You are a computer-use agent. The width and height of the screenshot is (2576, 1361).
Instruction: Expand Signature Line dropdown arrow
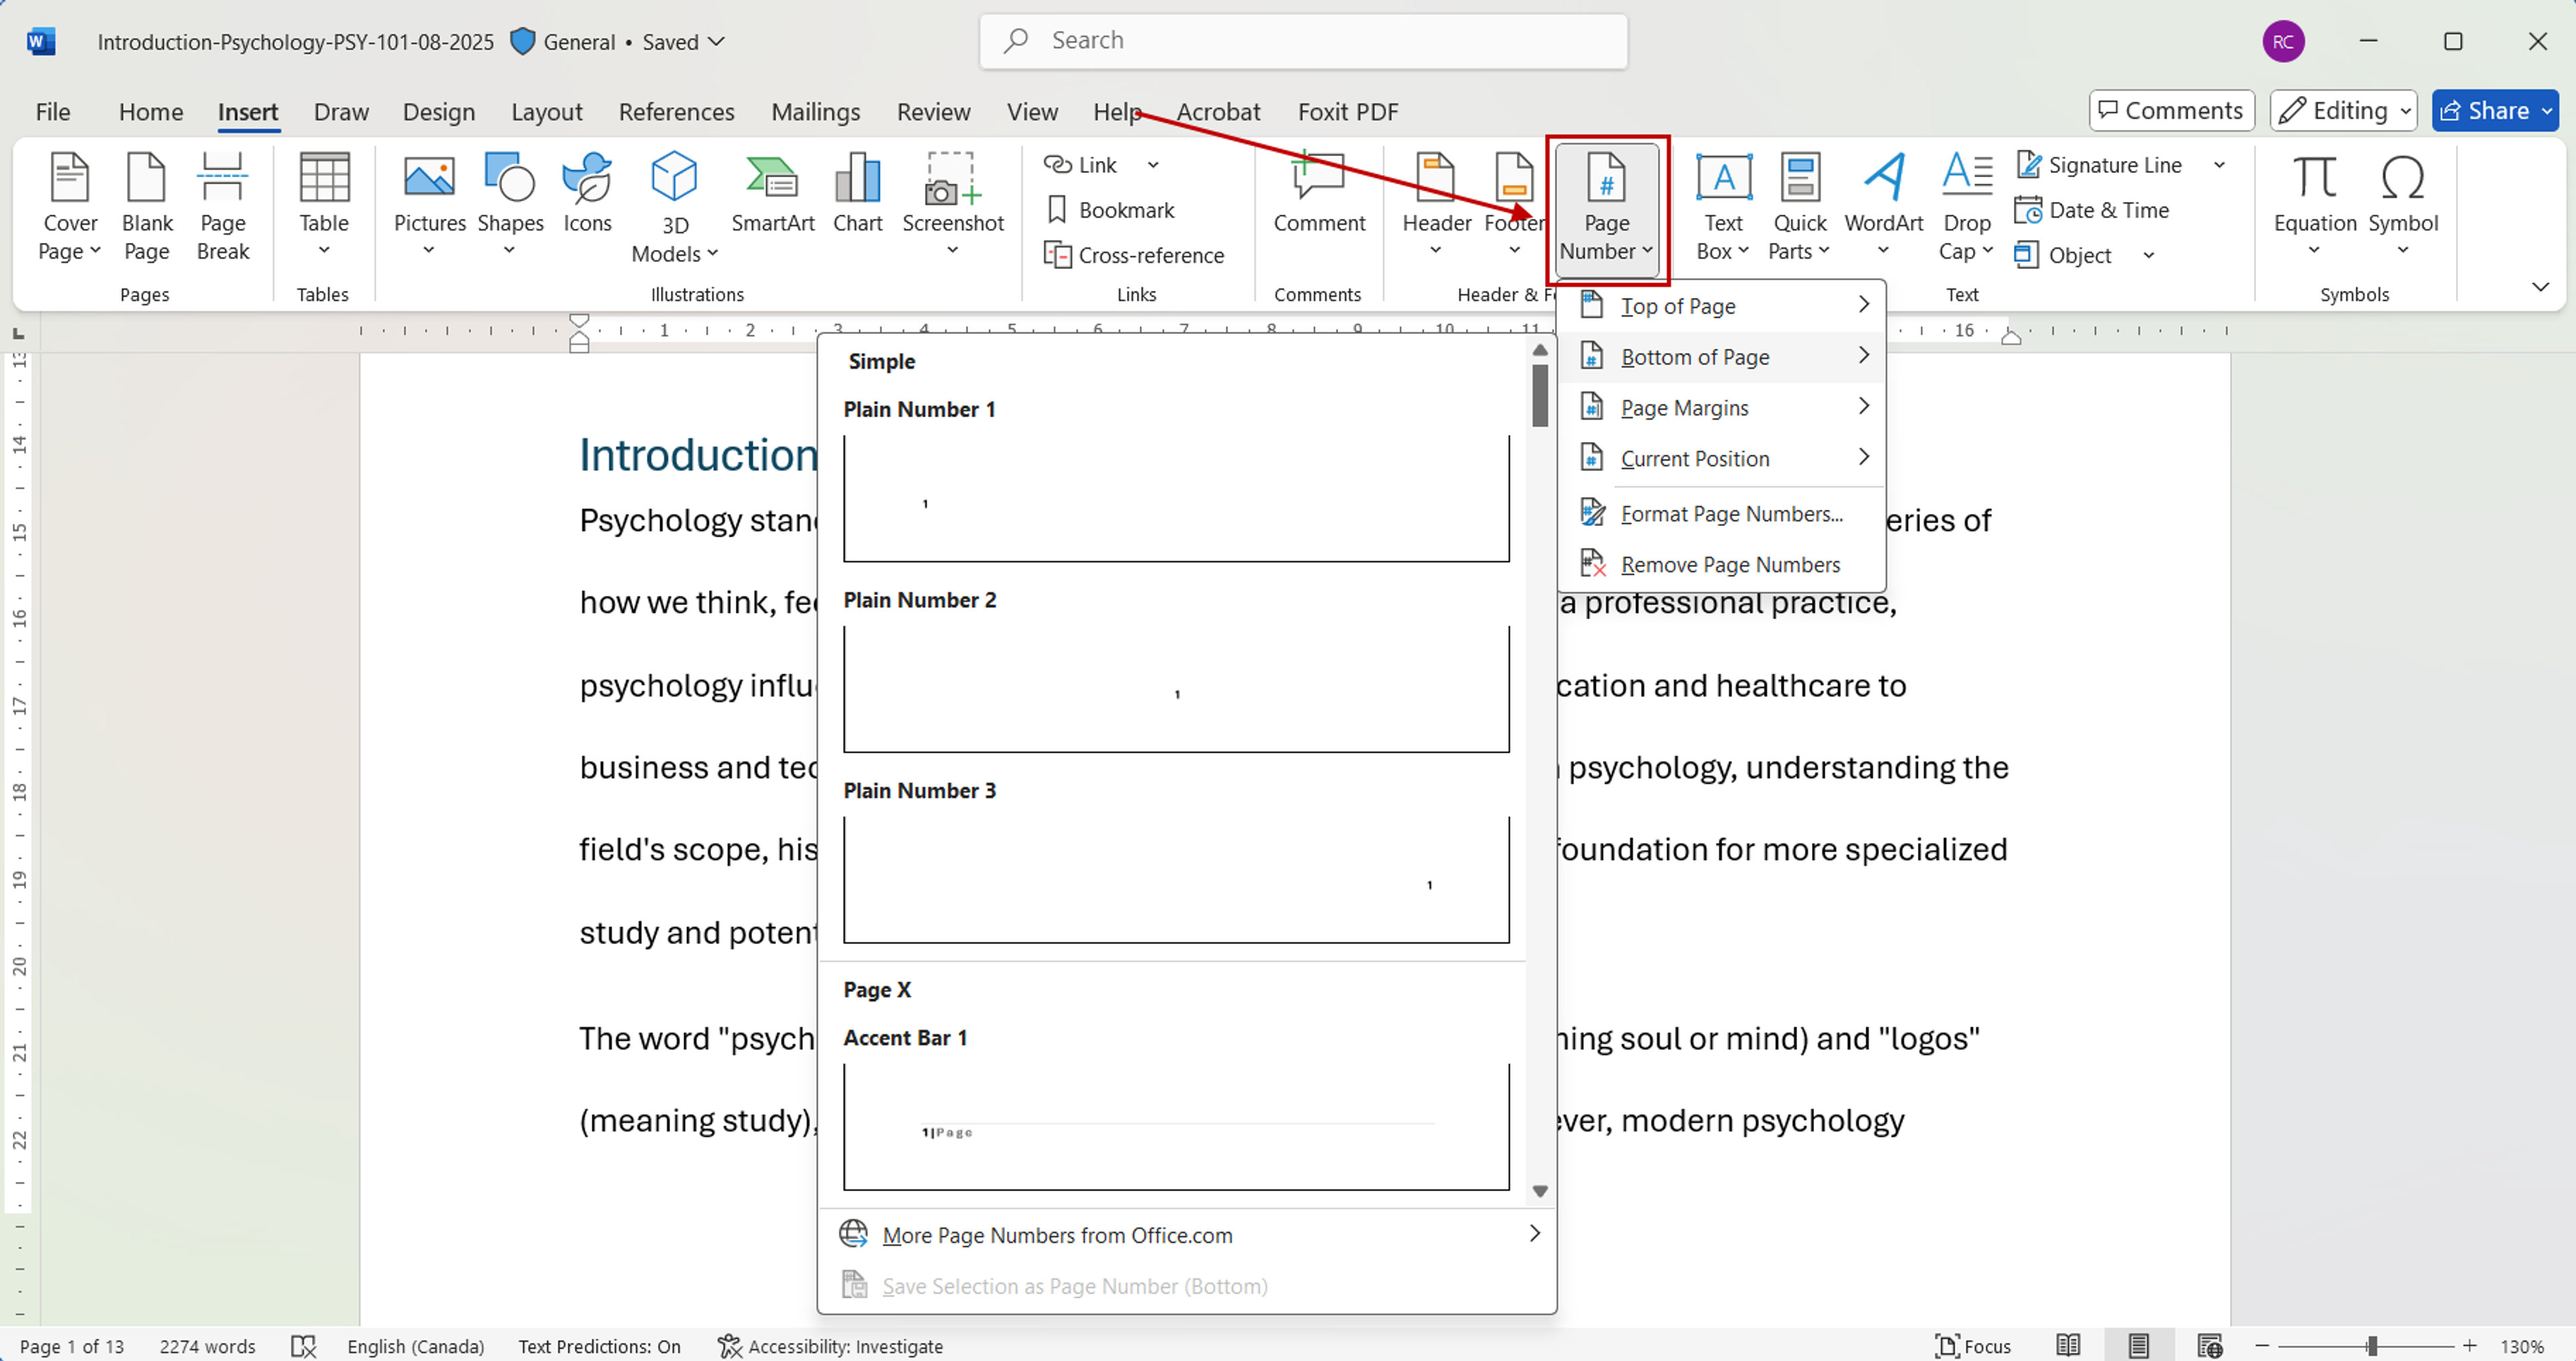pyautogui.click(x=2220, y=165)
